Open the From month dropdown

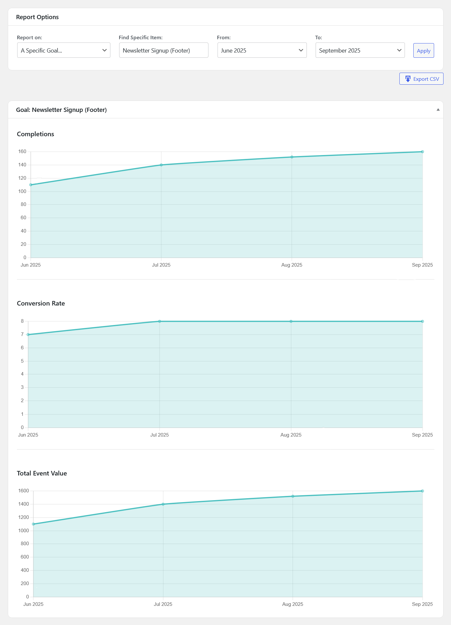click(x=262, y=50)
